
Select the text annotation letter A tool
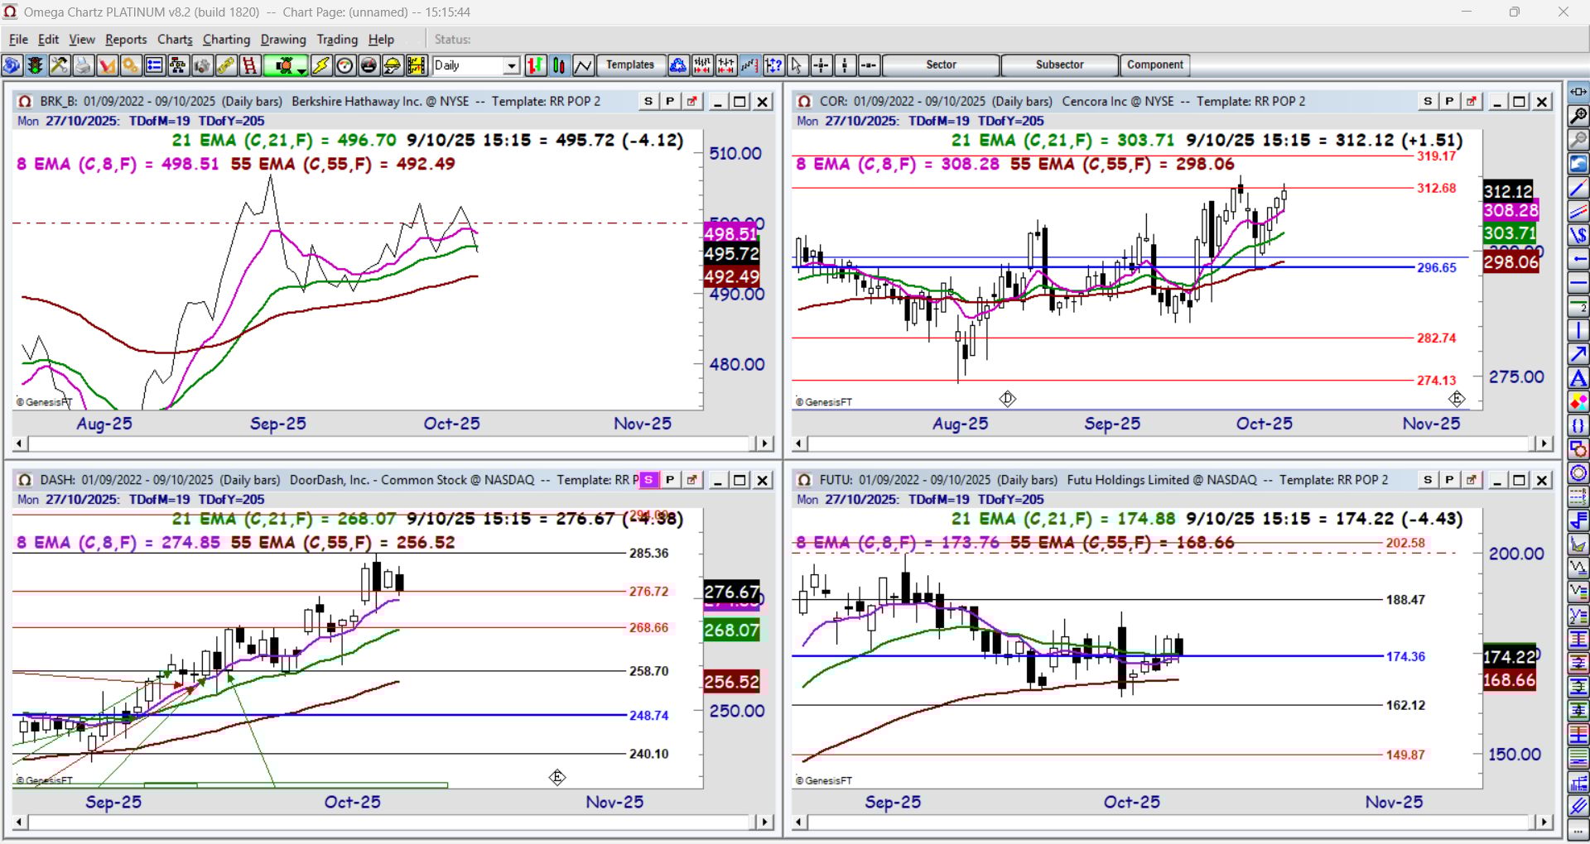(x=1578, y=379)
